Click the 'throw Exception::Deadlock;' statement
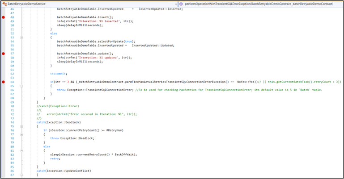 (72, 138)
